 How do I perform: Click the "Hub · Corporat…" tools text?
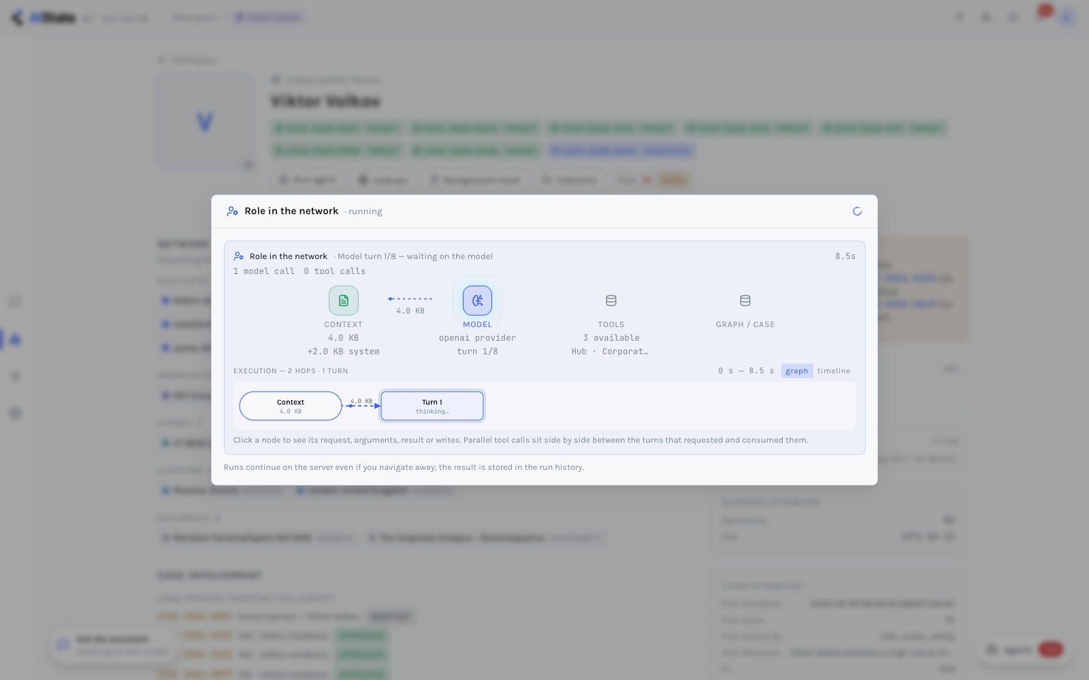click(611, 352)
